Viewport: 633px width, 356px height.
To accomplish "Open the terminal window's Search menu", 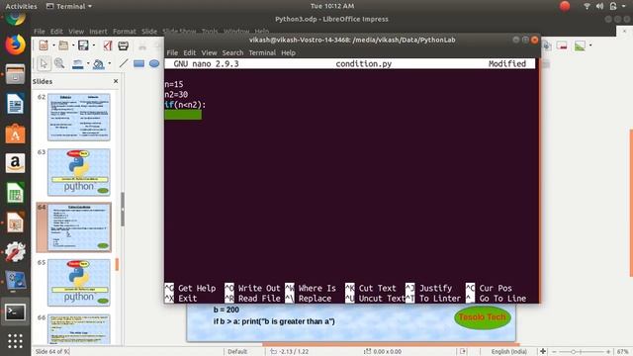I will 232,52.
